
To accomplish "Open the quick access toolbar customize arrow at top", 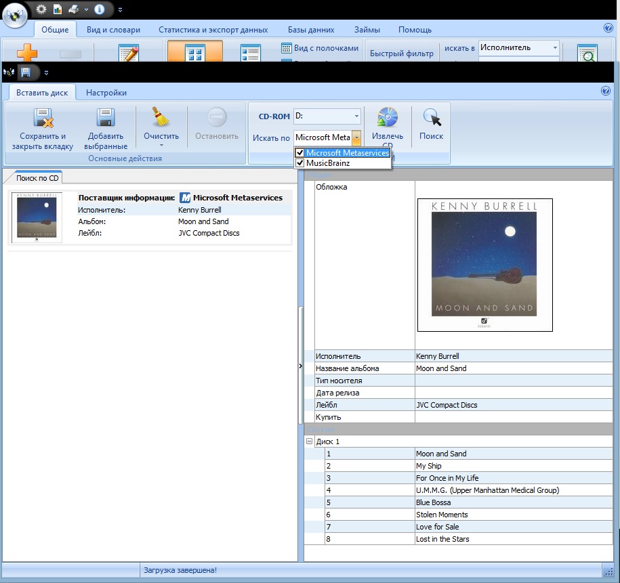I will click(x=120, y=10).
